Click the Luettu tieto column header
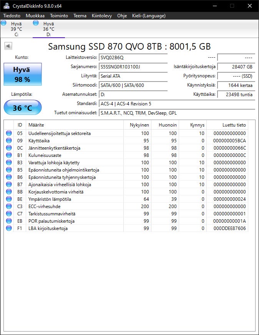 (234, 125)
